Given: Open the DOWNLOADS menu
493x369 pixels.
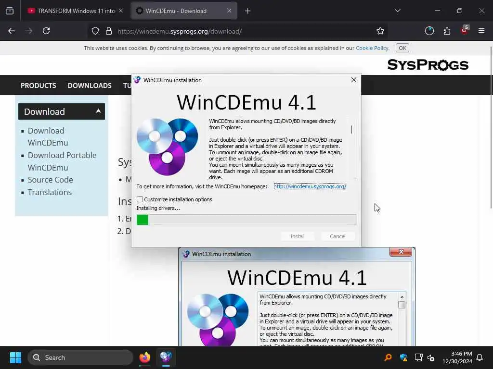Looking at the screenshot, I should coord(90,86).
